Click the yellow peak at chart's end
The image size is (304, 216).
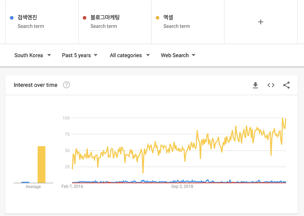[x=283, y=118]
